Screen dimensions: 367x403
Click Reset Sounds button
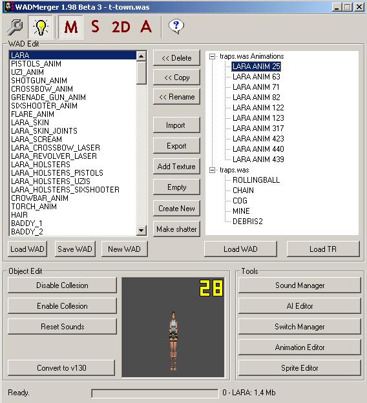point(62,327)
